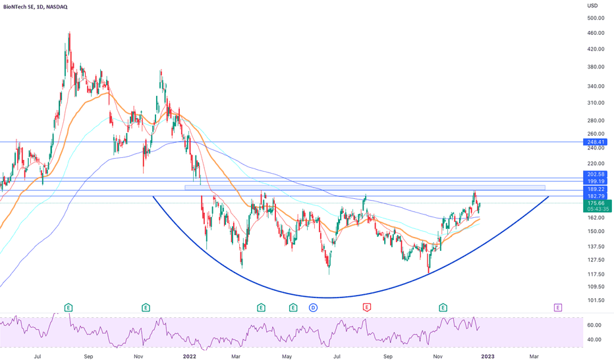Select the 199.19 price label
Viewport: 614px width, 362px height.
point(595,181)
